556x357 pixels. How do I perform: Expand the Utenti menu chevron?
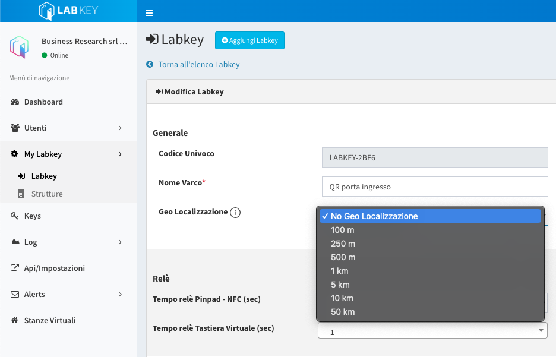coord(120,128)
